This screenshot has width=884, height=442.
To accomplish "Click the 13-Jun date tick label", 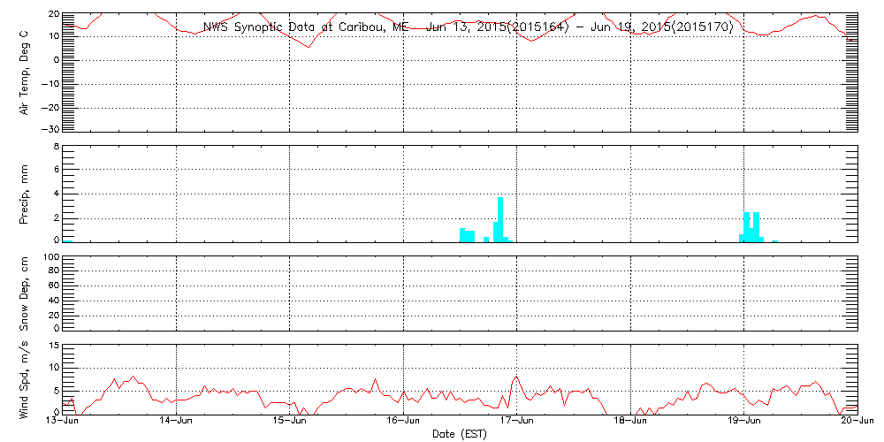I will [64, 423].
